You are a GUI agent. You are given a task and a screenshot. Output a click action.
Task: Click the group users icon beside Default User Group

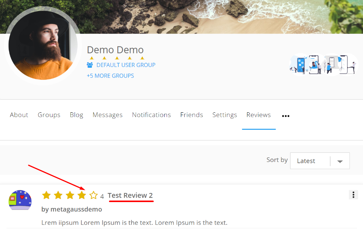pyautogui.click(x=90, y=65)
